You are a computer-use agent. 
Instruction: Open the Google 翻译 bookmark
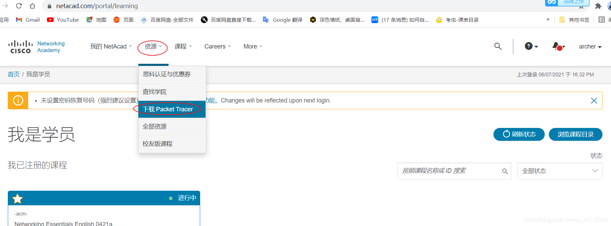(283, 20)
